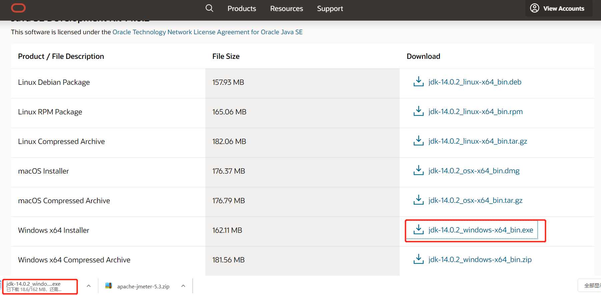
Task: Click the '157.93 MB' file size
Action: click(x=228, y=82)
